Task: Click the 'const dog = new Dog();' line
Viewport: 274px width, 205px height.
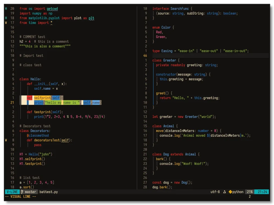Action: click(172, 182)
